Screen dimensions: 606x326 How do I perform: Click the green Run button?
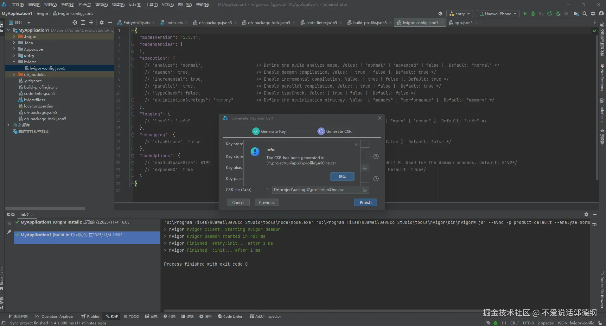(x=525, y=14)
